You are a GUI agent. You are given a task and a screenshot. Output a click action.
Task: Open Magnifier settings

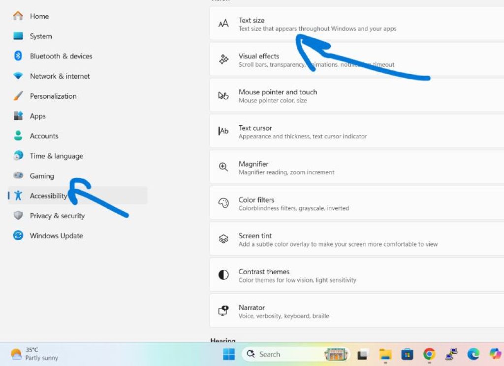tap(357, 168)
